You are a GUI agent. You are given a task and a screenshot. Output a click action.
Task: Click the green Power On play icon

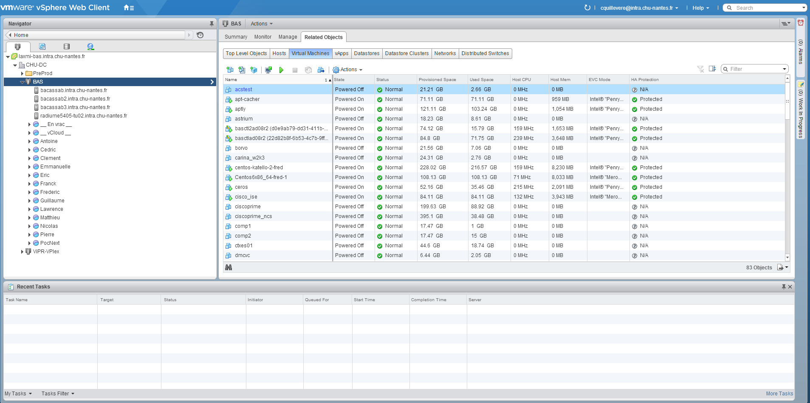pyautogui.click(x=281, y=70)
